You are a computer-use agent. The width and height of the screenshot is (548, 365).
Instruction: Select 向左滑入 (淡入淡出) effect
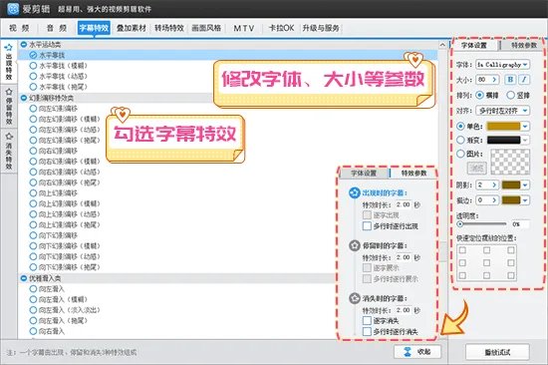click(x=33, y=310)
